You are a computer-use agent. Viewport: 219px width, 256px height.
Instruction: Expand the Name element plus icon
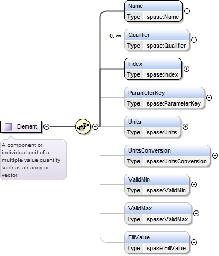(187, 11)
